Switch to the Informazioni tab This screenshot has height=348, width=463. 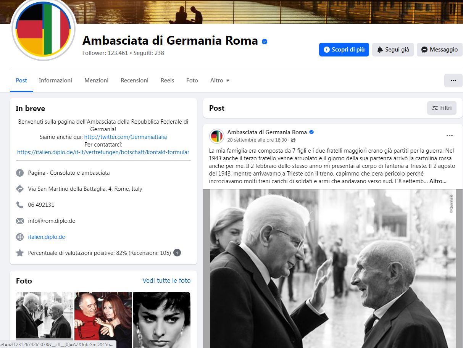click(x=55, y=81)
